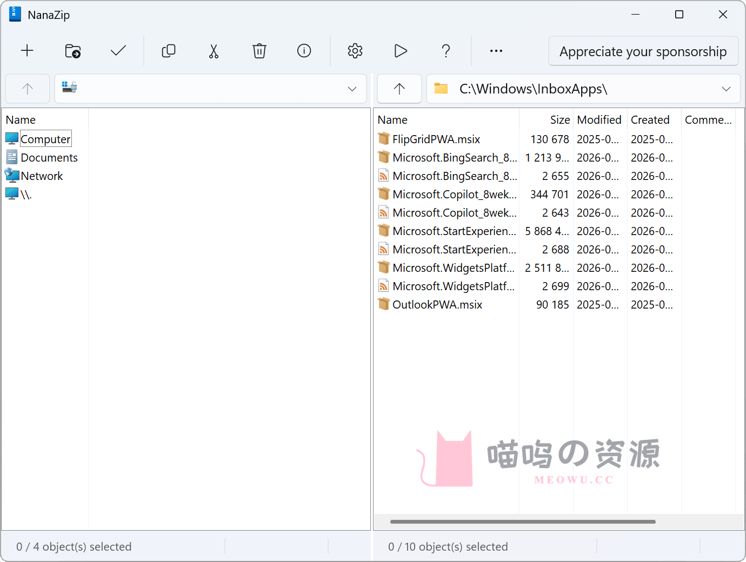The width and height of the screenshot is (746, 562).
Task: Open the More (three dots) menu
Action: coord(496,51)
